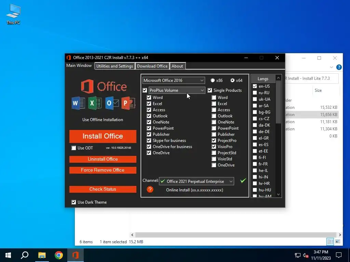
Task: Check the ru-RU language box
Action: tap(255, 93)
